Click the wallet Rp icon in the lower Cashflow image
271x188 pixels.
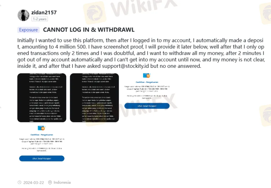(41, 128)
